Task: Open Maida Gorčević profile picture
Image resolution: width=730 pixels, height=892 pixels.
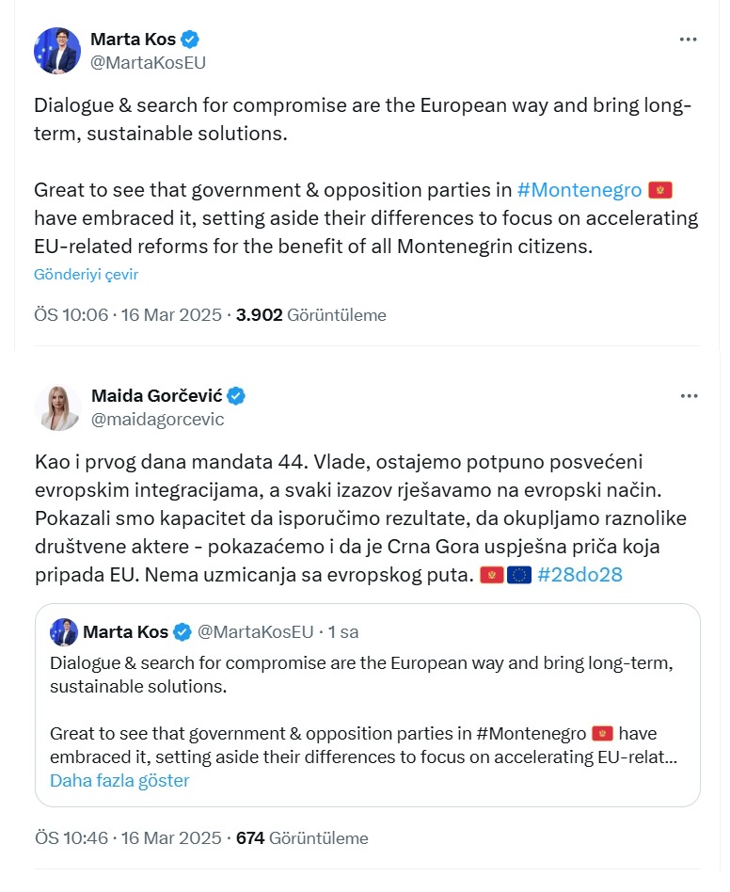Action: click(57, 407)
